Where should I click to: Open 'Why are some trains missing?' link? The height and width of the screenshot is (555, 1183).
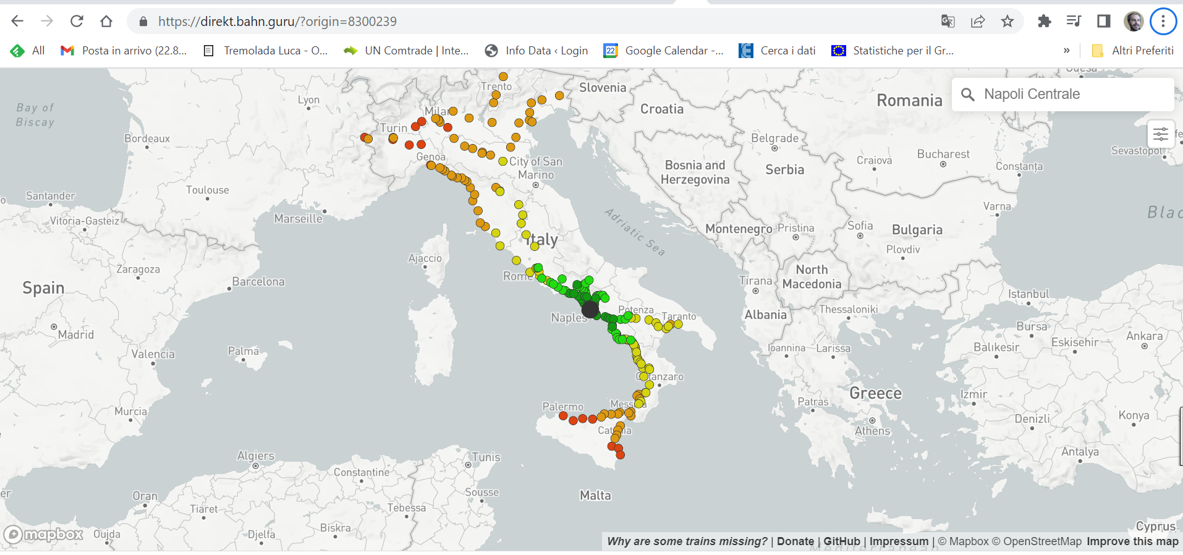[x=687, y=541]
